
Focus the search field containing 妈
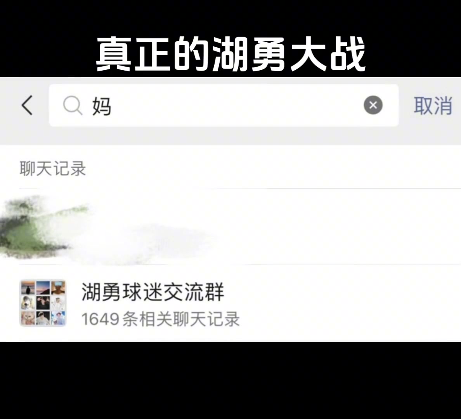click(x=224, y=105)
